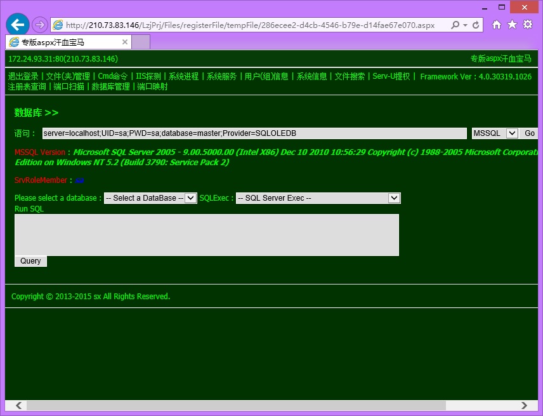Screen dimensions: 543x416
Task: Open the MSSQL database type dropdown
Action: [495, 133]
